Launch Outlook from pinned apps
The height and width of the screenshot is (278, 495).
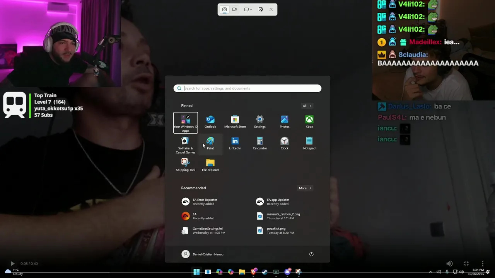(210, 122)
